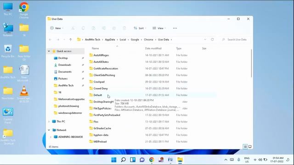Sort by the Type column header

point(179,48)
